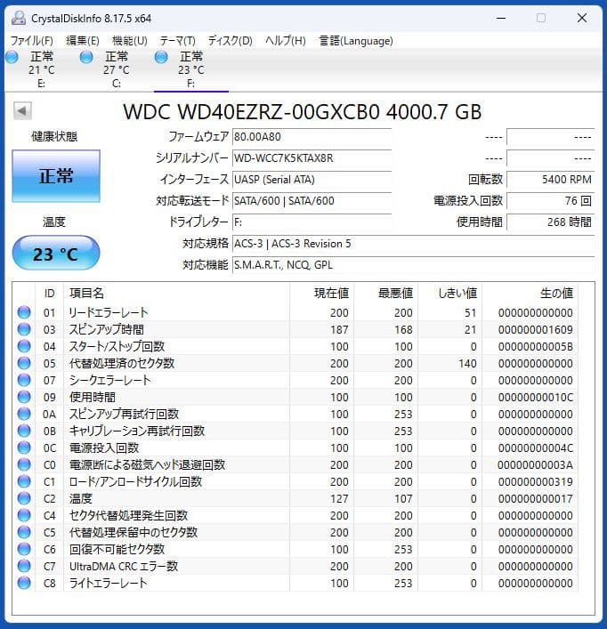The image size is (607, 629).
Task: Click the rotation rate value 5400 RPM
Action: (x=550, y=180)
